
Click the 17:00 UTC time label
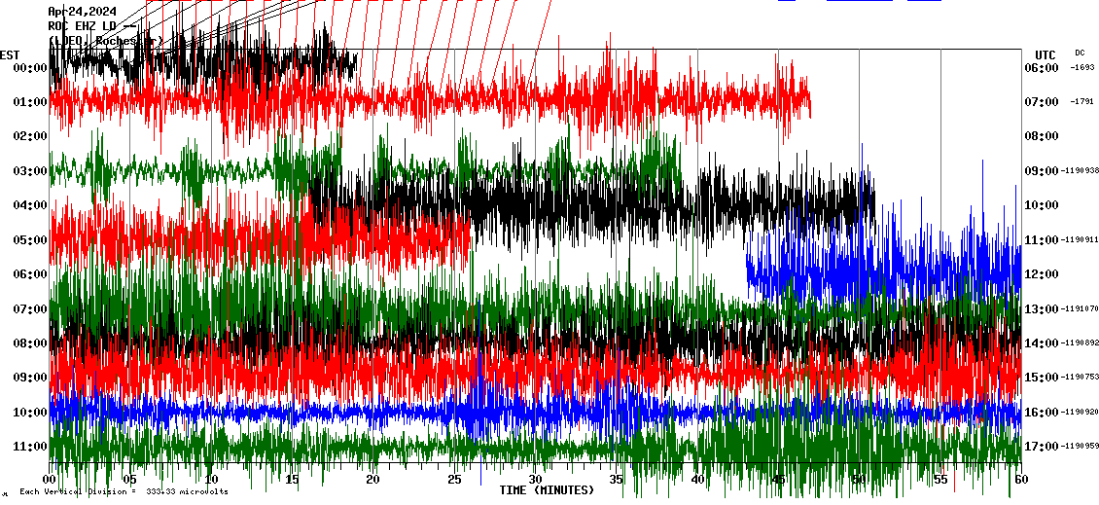[1041, 447]
